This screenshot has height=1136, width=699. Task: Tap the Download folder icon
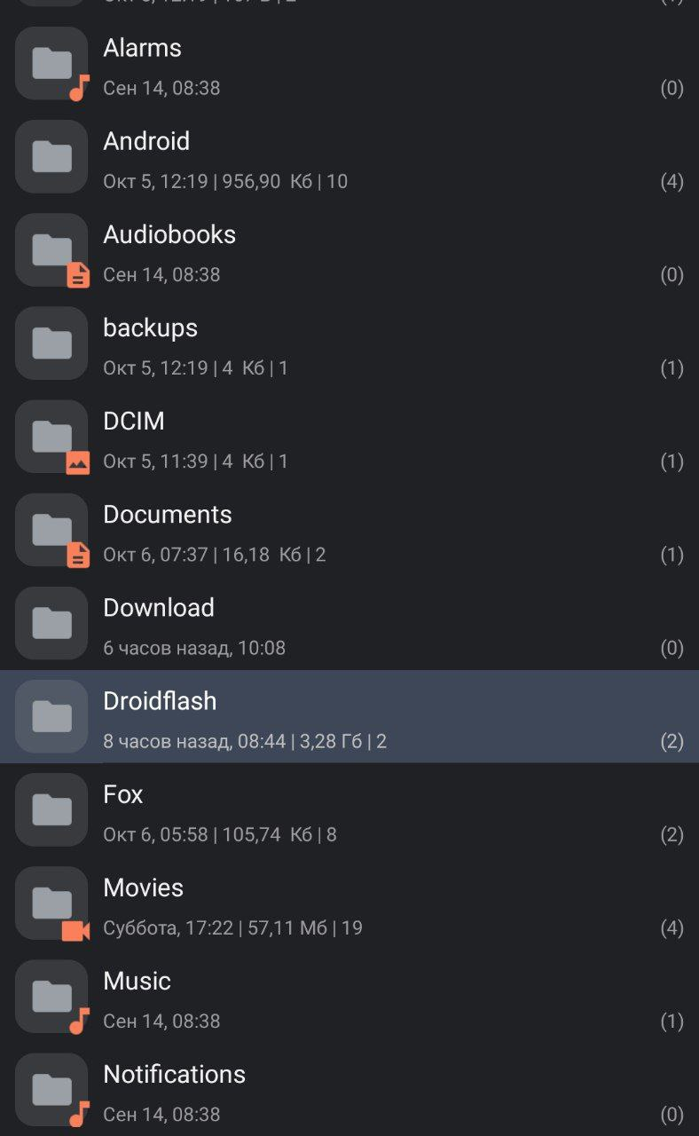pos(51,624)
